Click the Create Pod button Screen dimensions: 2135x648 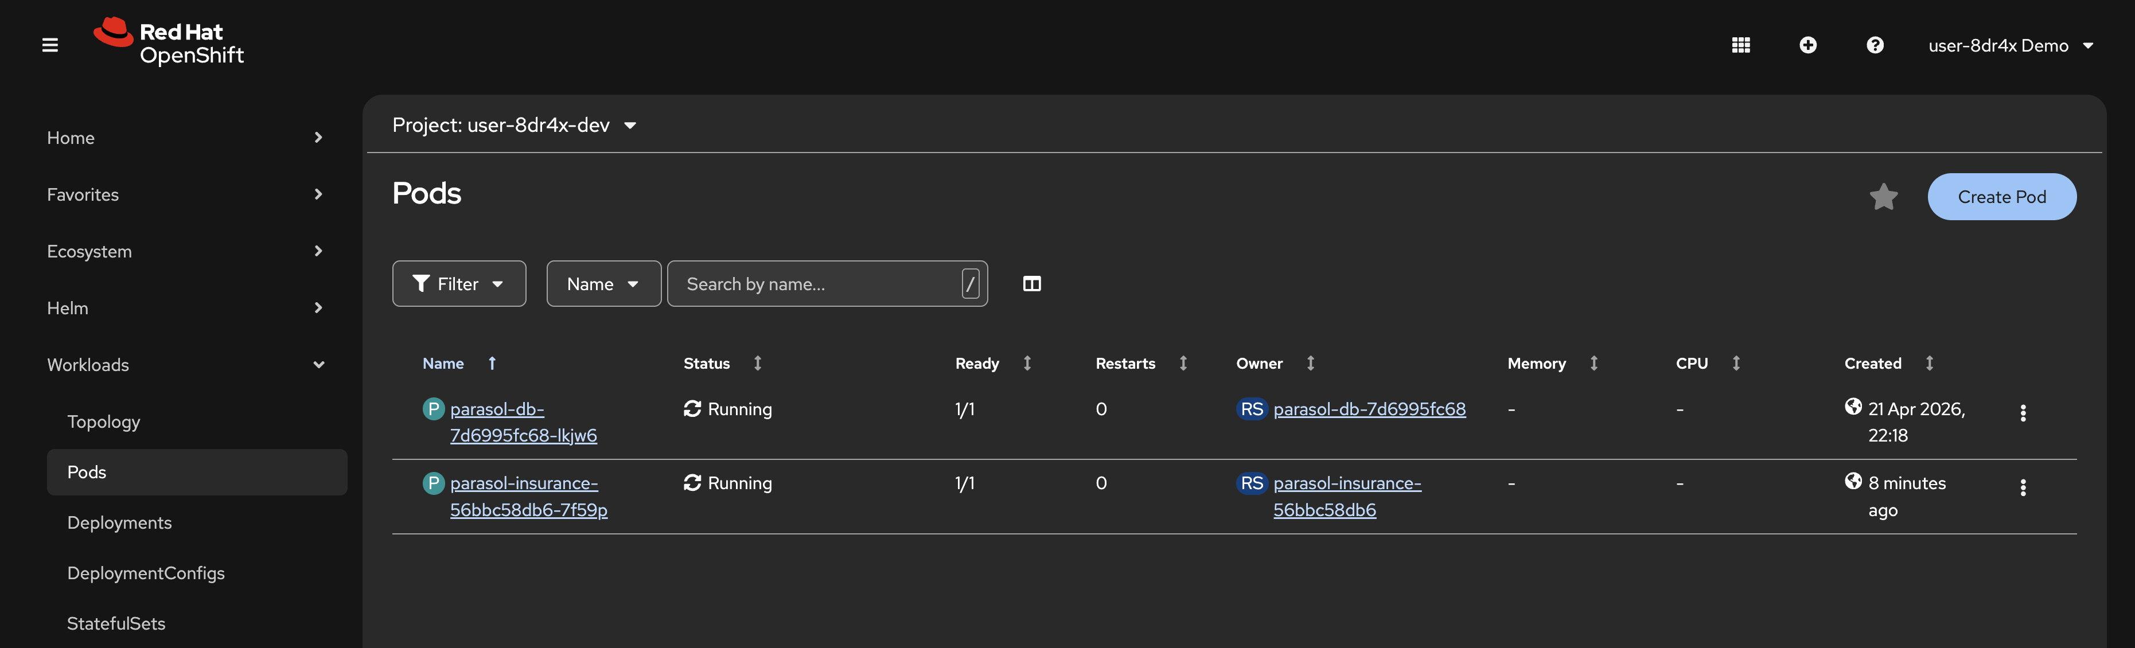pyautogui.click(x=2001, y=197)
